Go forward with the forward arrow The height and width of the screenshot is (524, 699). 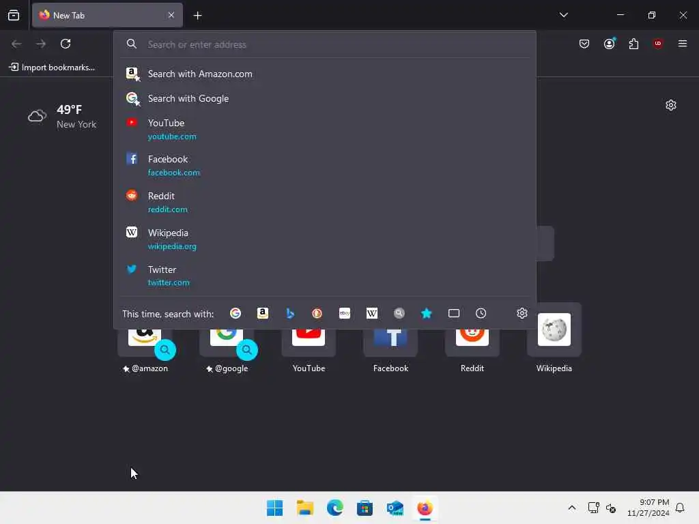[x=41, y=44]
